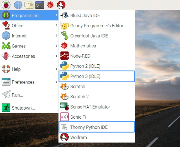The image size is (180, 147).
Task: Choose the Run... menu entry
Action: tap(29, 95)
